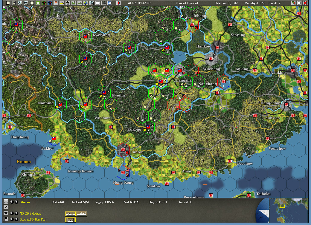This screenshot has width=311, height=225.
Task: Click the black flag land unit icon
Action: point(6,219)
